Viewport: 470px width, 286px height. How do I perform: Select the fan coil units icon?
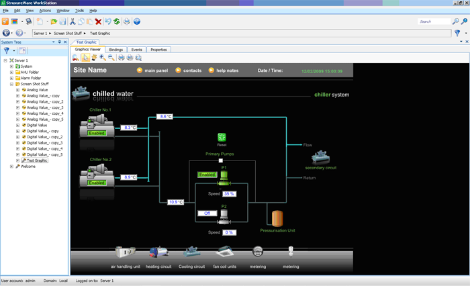click(x=225, y=252)
